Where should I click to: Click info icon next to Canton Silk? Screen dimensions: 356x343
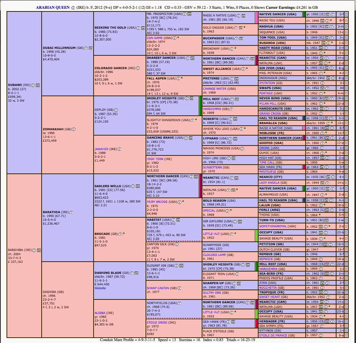[x=177, y=244]
